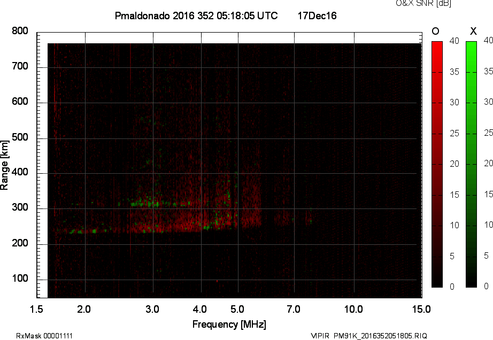Click the O label above red bar

436,31
